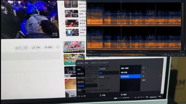
Task: Open playlist video with 48:09 duration
Action: click(72, 23)
